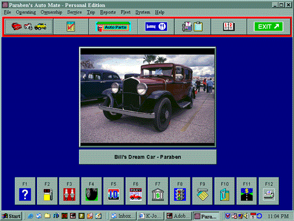Viewport: 294px width, 221px height.
Task: Click the Windows Start button
Action: pos(11,216)
